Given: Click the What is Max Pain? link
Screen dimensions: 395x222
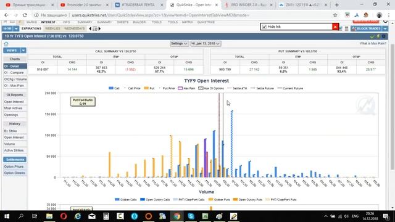Looking at the screenshot, I should tap(373, 44).
